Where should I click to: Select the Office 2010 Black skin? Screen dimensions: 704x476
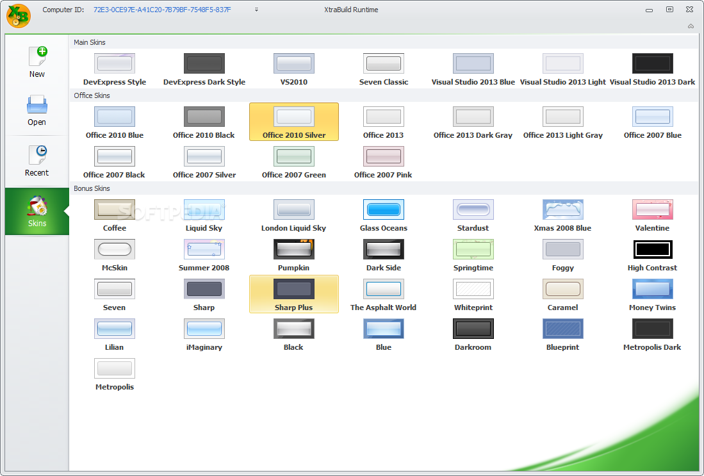(204, 122)
